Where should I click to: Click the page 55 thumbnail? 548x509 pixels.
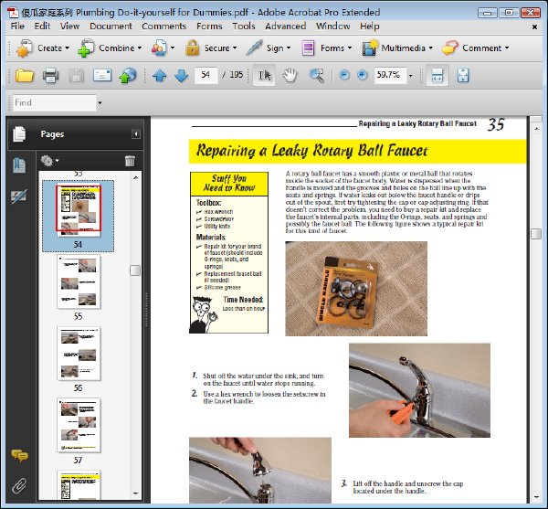pyautogui.click(x=79, y=281)
